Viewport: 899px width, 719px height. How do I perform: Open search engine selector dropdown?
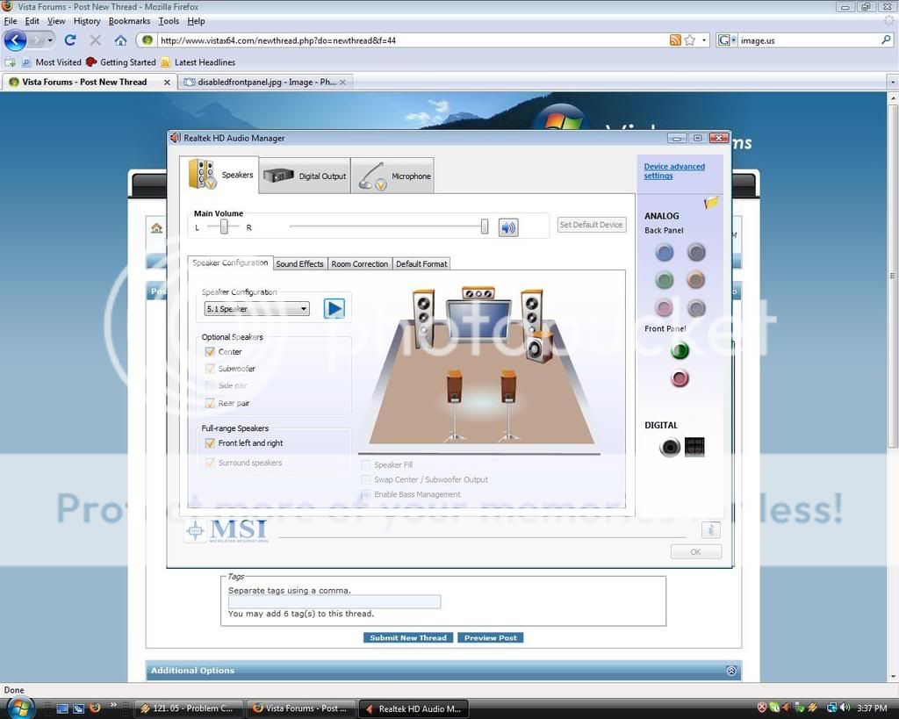726,40
